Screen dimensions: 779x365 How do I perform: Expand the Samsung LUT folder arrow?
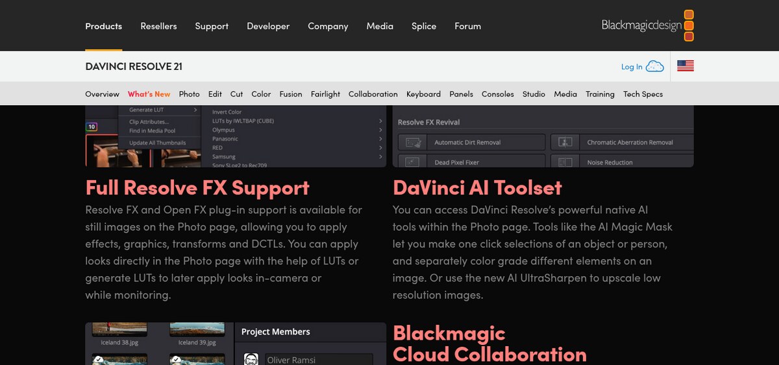[x=380, y=157]
